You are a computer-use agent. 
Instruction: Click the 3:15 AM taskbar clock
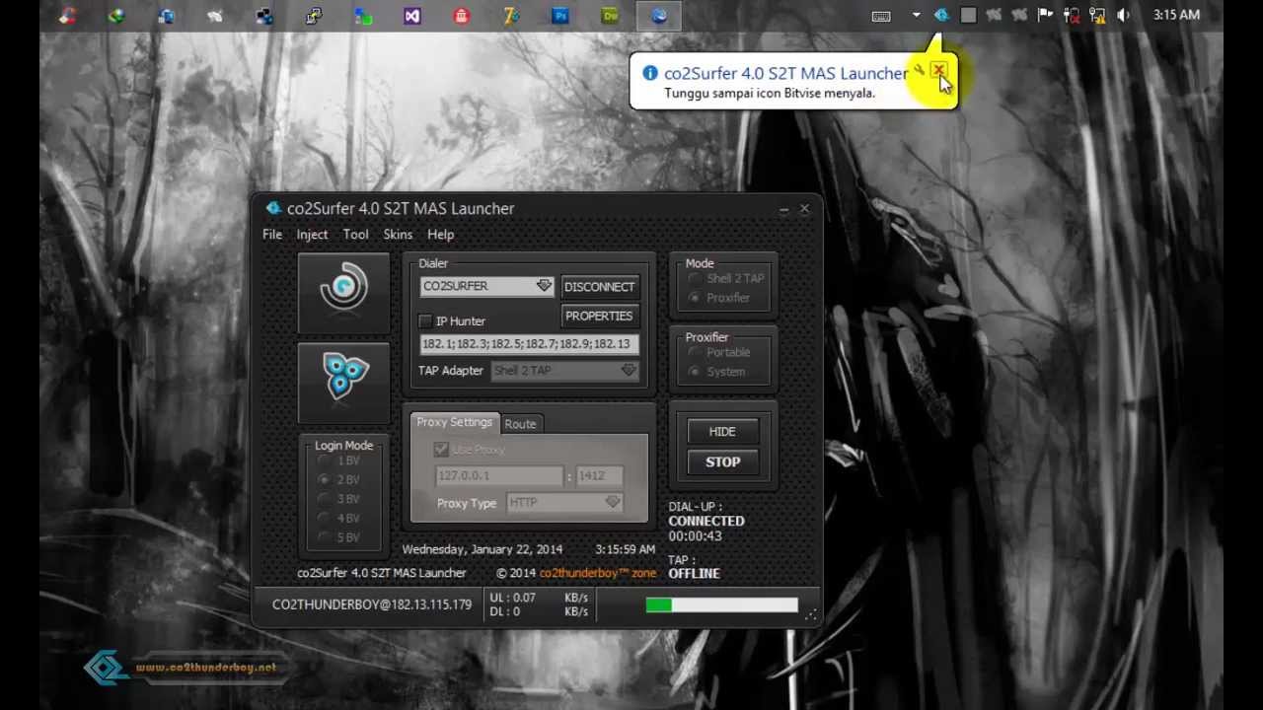click(x=1176, y=16)
